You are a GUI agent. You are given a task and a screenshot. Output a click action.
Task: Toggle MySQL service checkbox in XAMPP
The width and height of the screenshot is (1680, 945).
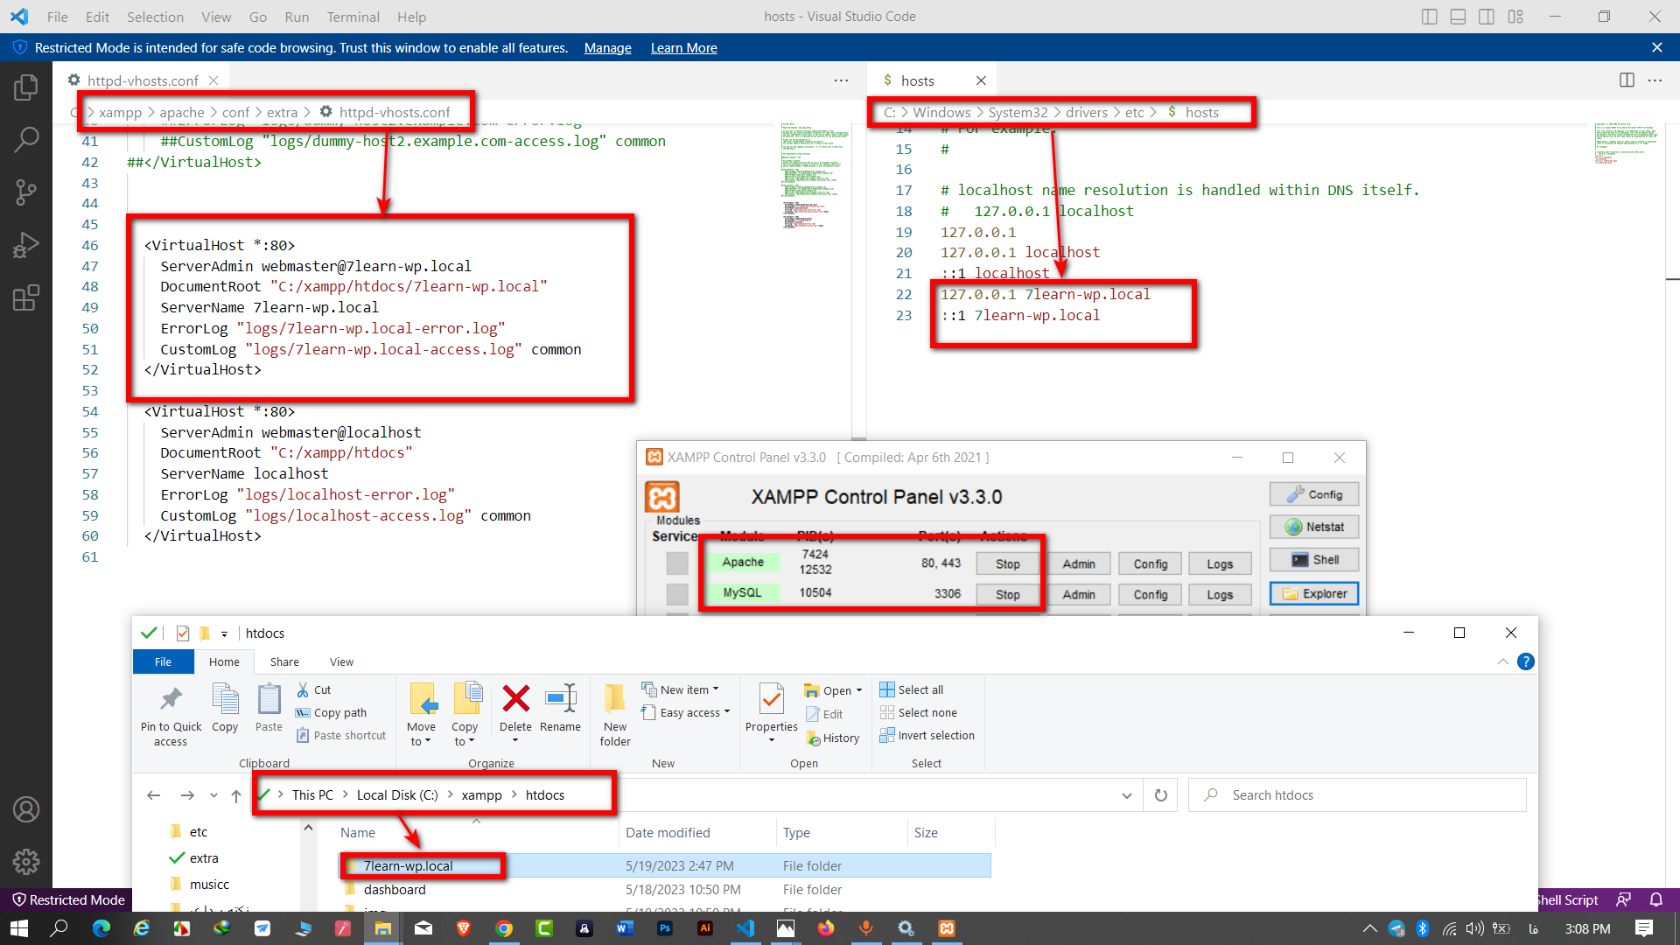pos(677,594)
